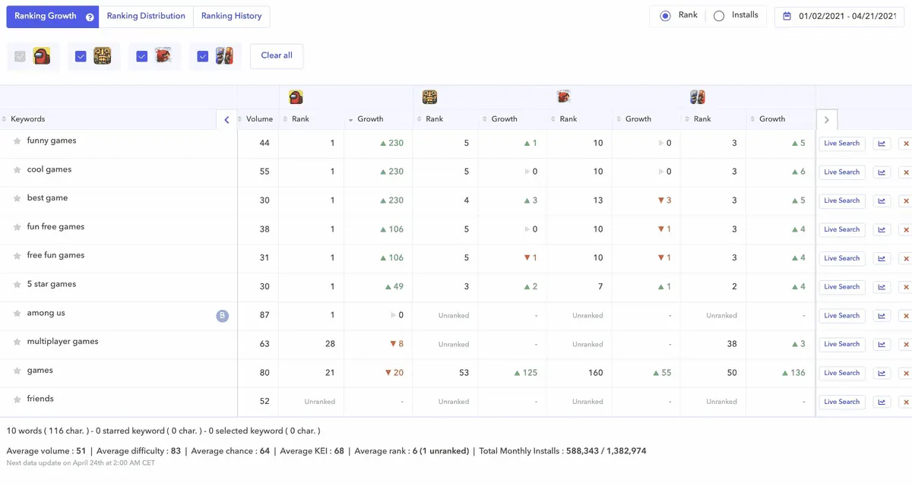Open chart for 'best game' row
The height and width of the screenshot is (486, 912).
882,201
